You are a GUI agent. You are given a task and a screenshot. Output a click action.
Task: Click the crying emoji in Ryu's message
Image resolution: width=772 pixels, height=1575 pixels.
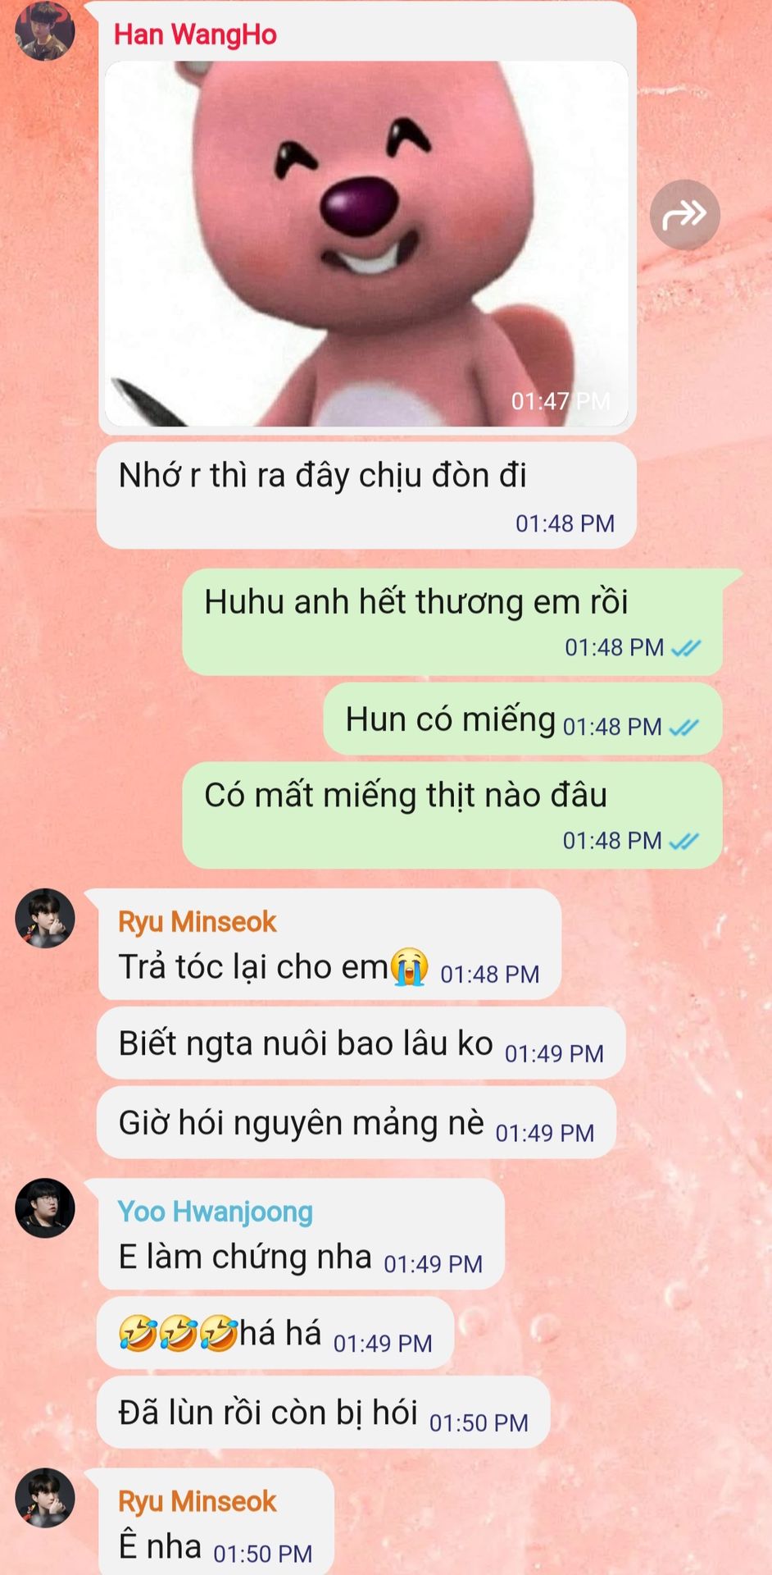409,966
